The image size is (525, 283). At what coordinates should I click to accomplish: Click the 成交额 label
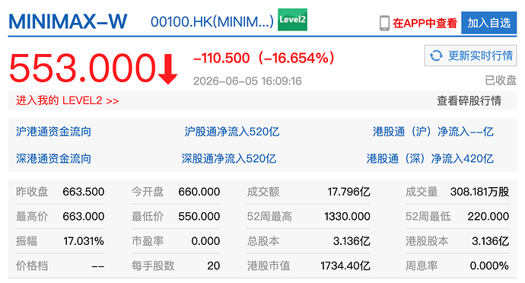pyautogui.click(x=263, y=192)
